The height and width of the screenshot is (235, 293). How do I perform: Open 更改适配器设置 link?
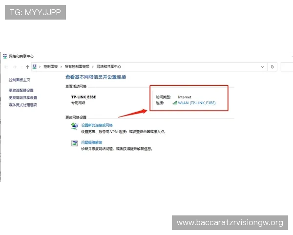click(21, 90)
